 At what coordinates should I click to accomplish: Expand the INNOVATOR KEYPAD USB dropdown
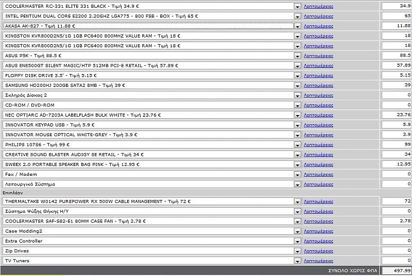tap(297, 125)
